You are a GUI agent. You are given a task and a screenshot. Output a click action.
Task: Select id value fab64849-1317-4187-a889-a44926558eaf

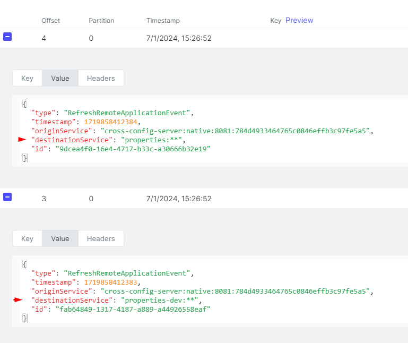[x=133, y=310]
